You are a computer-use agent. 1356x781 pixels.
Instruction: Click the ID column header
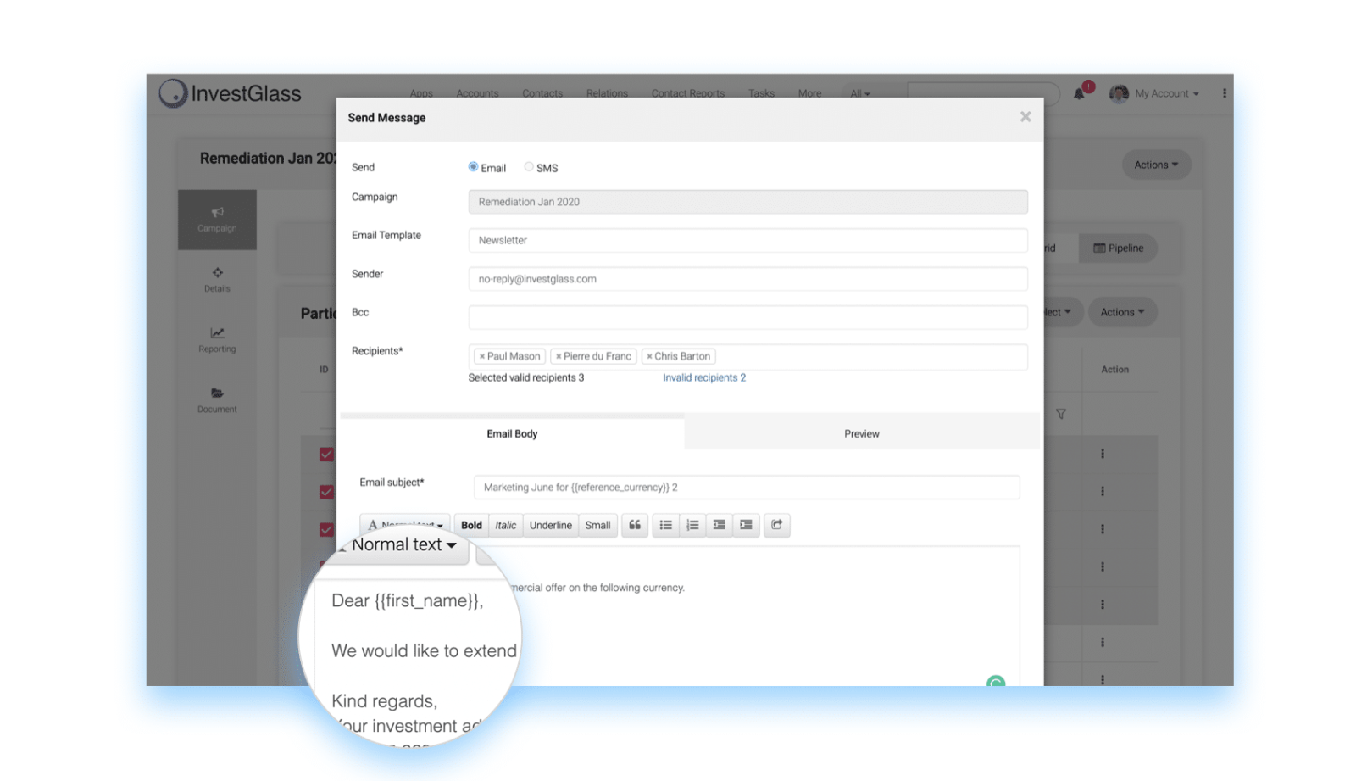(324, 370)
